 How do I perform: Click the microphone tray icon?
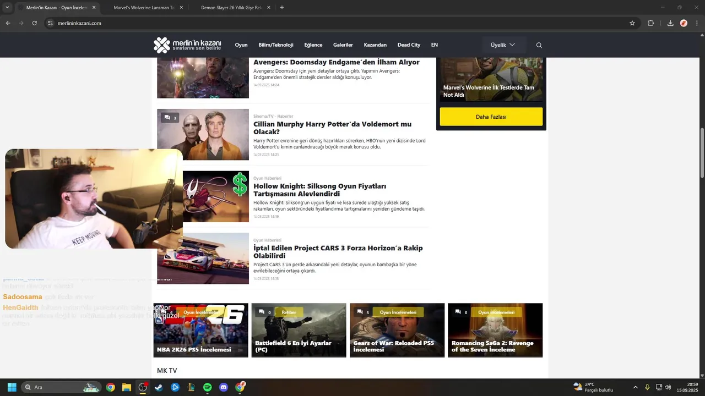pos(648,387)
